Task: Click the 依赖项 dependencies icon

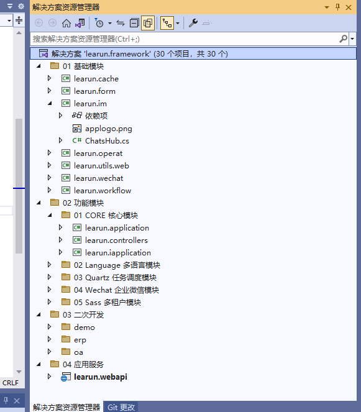Action: (77, 116)
